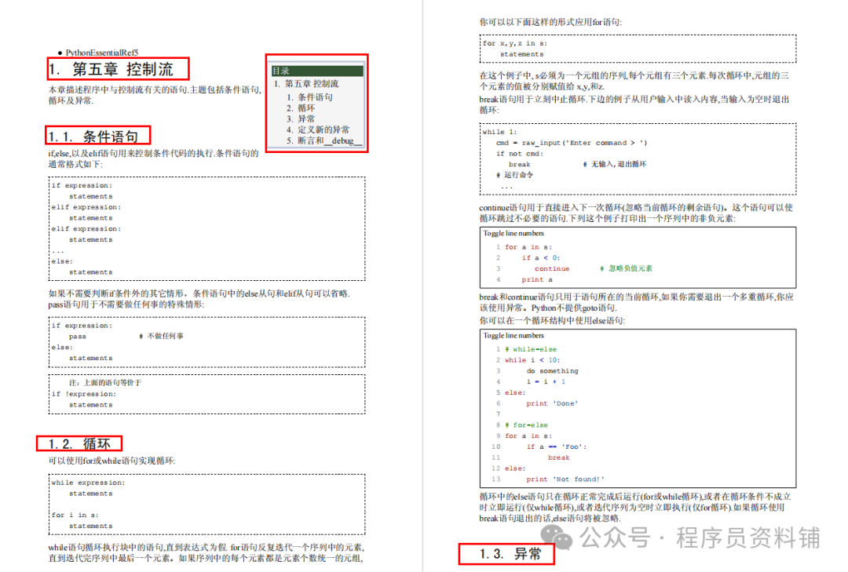
Task: Click the code line 'if not cmd:'
Action: pos(520,154)
